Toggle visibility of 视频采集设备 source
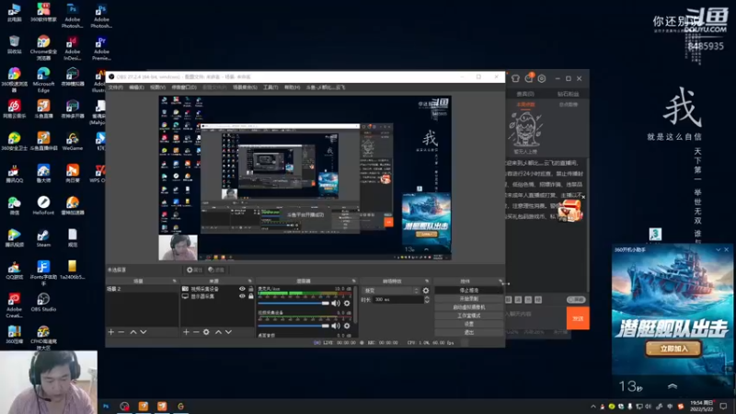Image resolution: width=736 pixels, height=414 pixels. [242, 289]
